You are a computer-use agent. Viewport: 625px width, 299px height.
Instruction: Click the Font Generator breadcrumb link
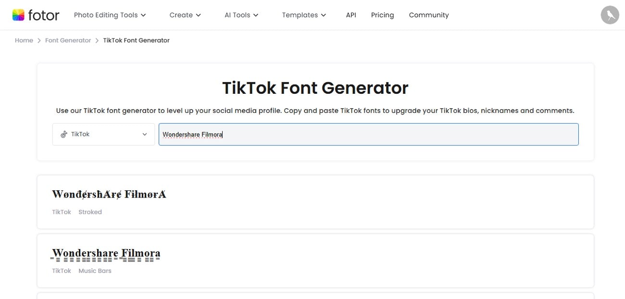[68, 40]
